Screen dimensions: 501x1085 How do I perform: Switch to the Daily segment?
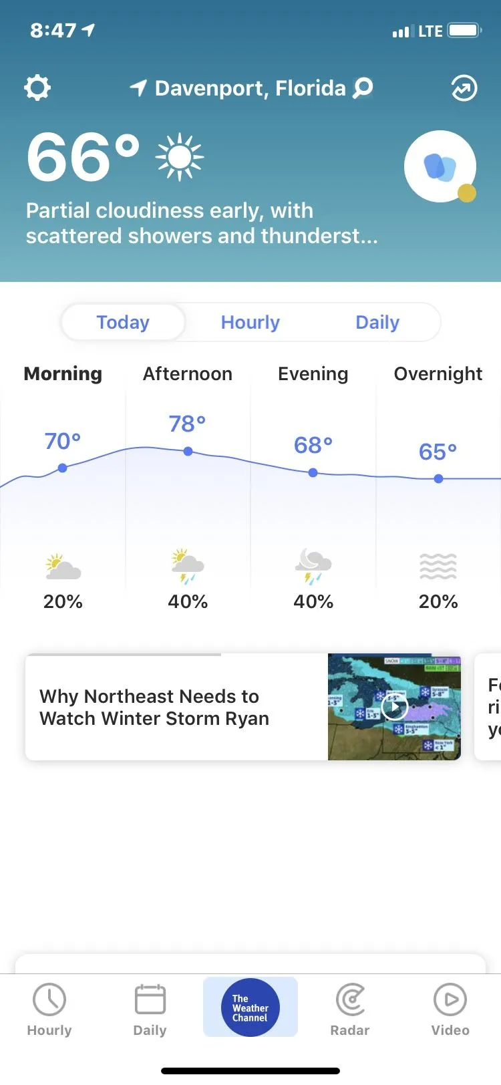click(377, 322)
